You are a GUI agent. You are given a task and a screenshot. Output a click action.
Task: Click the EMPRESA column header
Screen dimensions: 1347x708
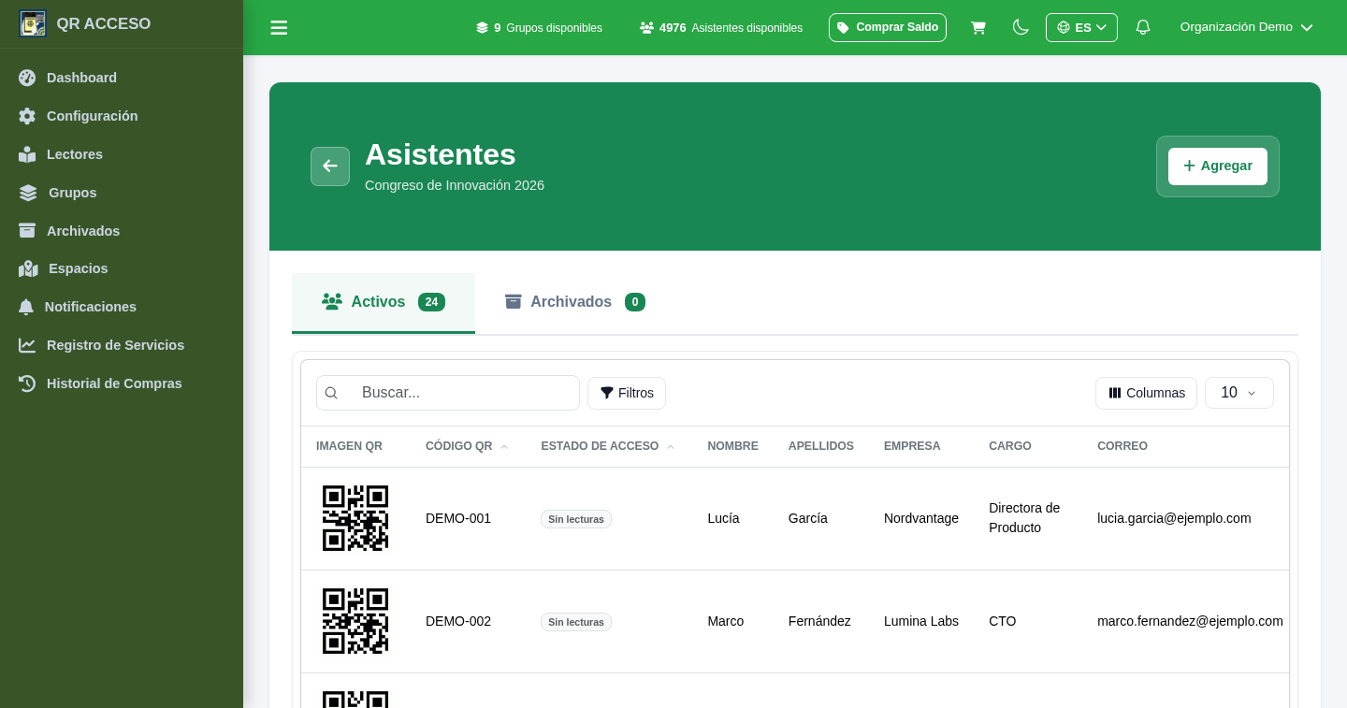(912, 446)
